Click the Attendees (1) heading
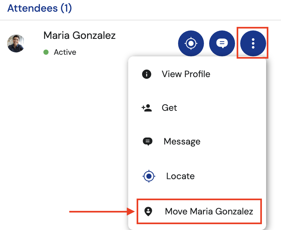Screen dimensions: 281x230 click(x=39, y=8)
